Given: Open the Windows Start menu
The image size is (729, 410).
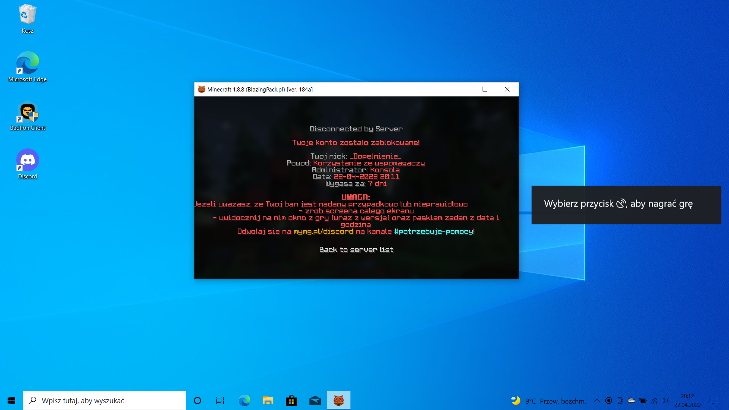Looking at the screenshot, I should point(11,401).
